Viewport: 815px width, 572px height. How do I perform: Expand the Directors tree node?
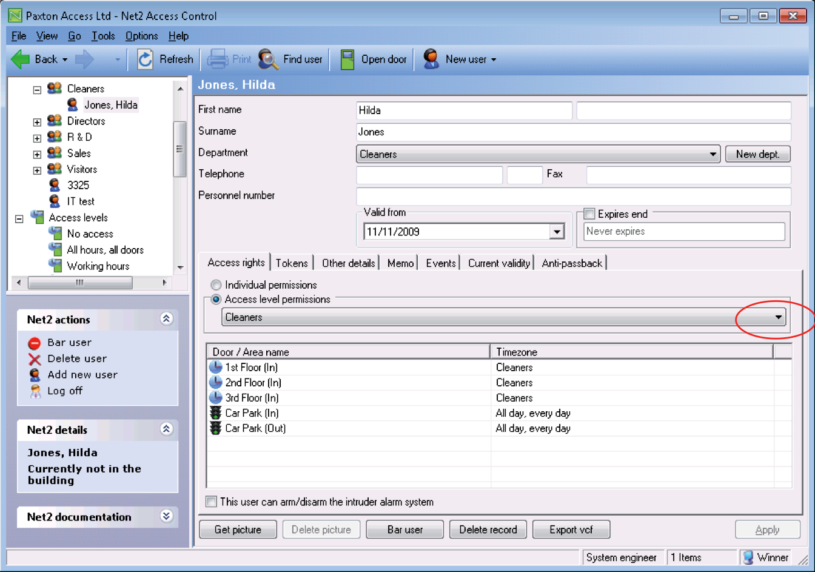36,121
